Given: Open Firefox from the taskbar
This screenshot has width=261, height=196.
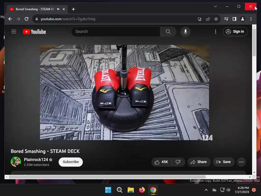Looking at the screenshot, I should [142, 190].
